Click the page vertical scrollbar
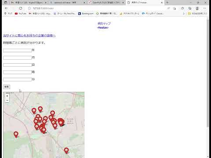The width and height of the screenshot is (211, 158). pyautogui.click(x=208, y=73)
